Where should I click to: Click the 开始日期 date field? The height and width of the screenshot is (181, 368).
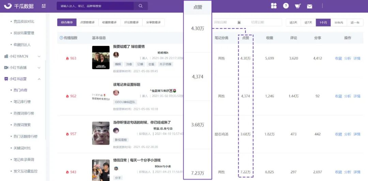coord(220,22)
